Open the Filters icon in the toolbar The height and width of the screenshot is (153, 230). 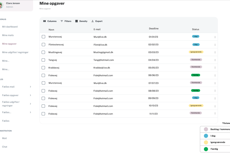(62, 21)
